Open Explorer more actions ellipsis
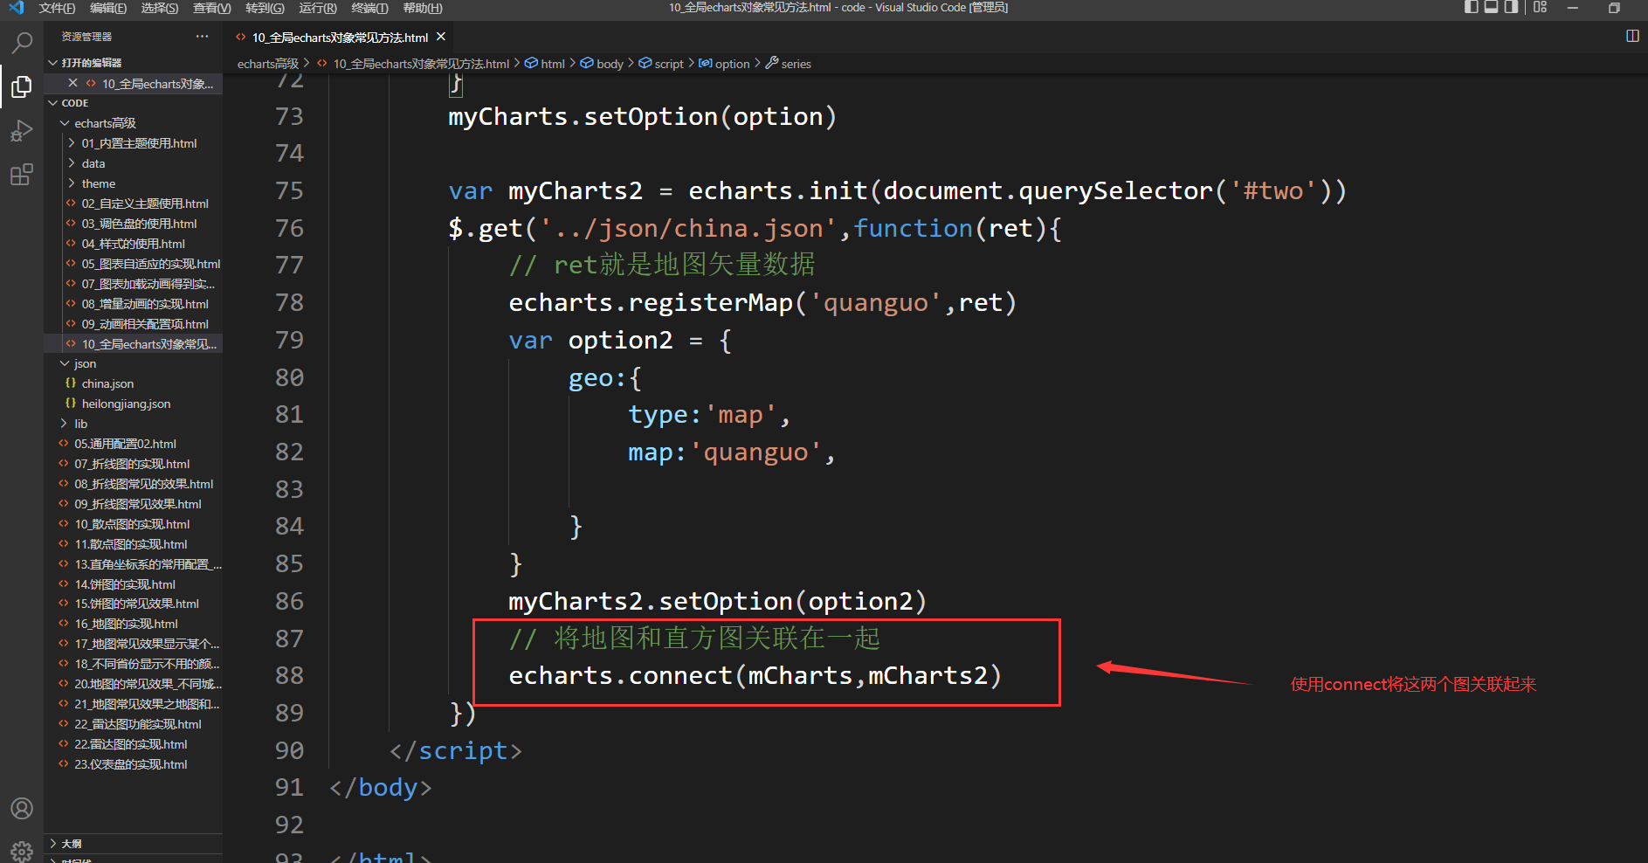The width and height of the screenshot is (1648, 863). tap(203, 37)
